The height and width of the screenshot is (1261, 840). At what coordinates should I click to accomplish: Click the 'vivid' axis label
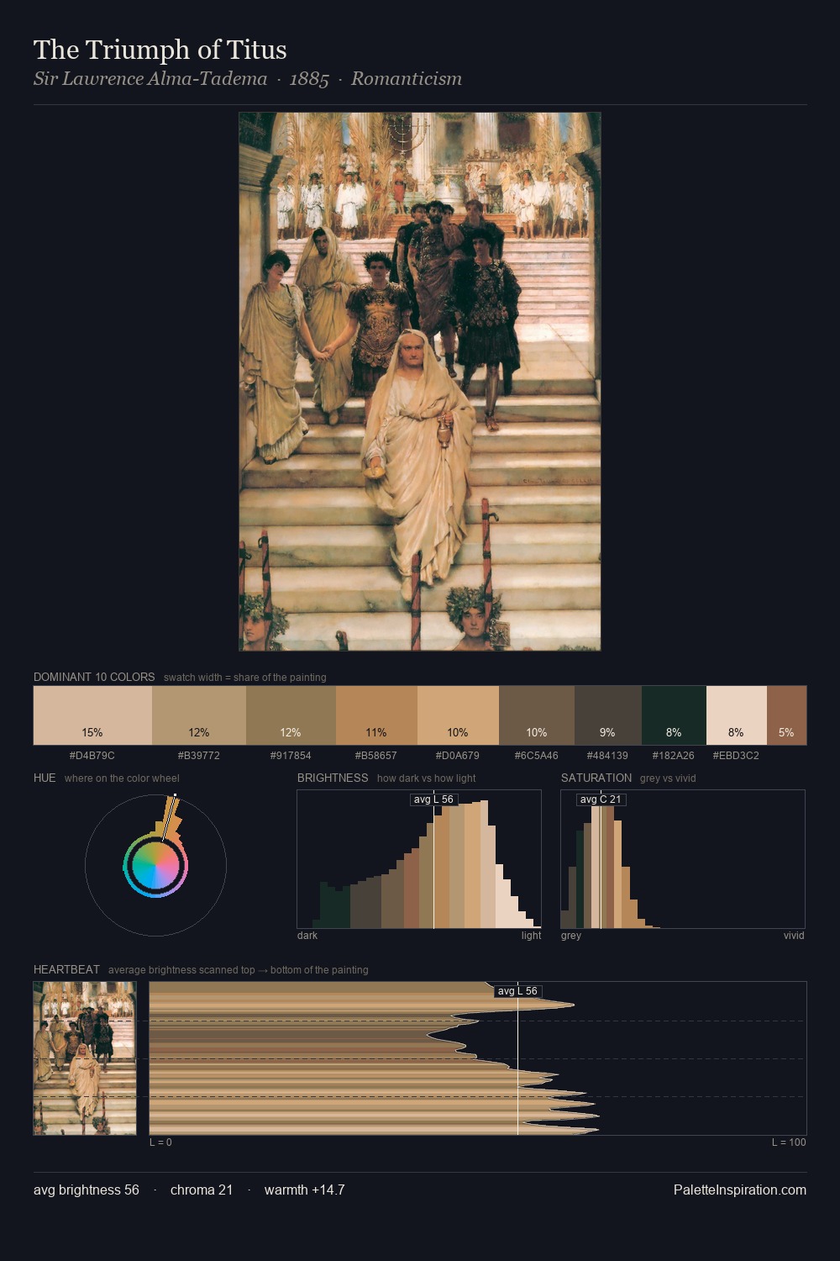(x=794, y=936)
